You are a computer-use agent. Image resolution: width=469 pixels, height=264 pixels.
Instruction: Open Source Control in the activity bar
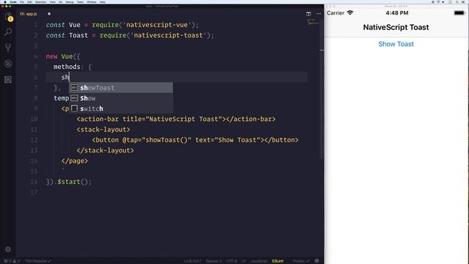(x=8, y=48)
